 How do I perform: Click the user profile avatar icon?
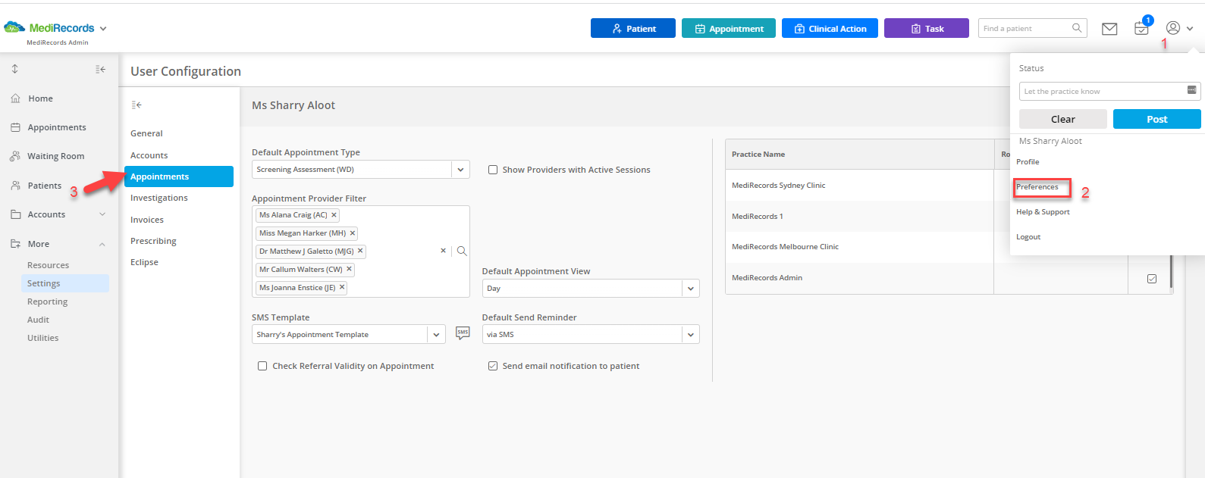(1173, 28)
